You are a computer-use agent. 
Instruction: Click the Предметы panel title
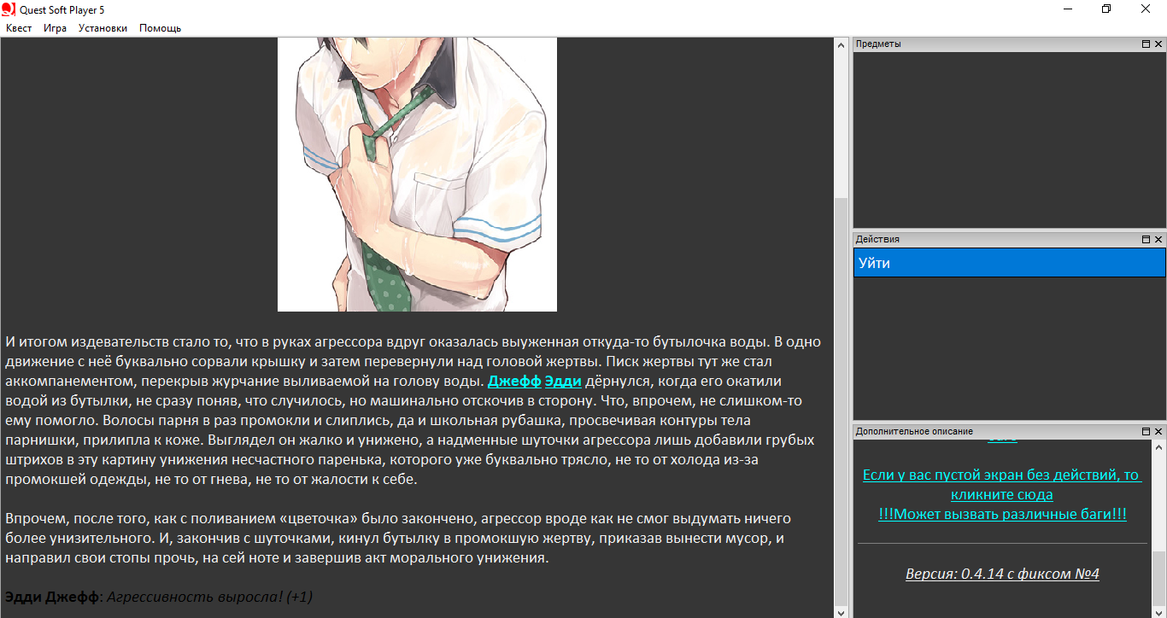[x=878, y=44]
